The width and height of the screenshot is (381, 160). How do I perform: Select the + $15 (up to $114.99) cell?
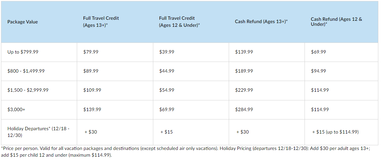click(335, 132)
